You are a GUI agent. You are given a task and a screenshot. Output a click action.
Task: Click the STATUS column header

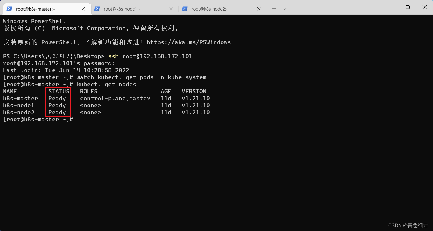[59, 91]
